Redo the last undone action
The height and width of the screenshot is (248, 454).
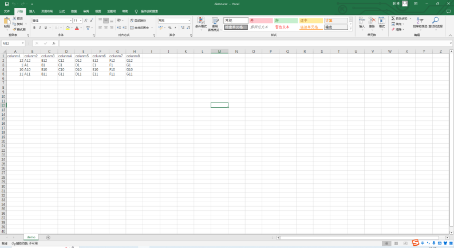pos(22,4)
